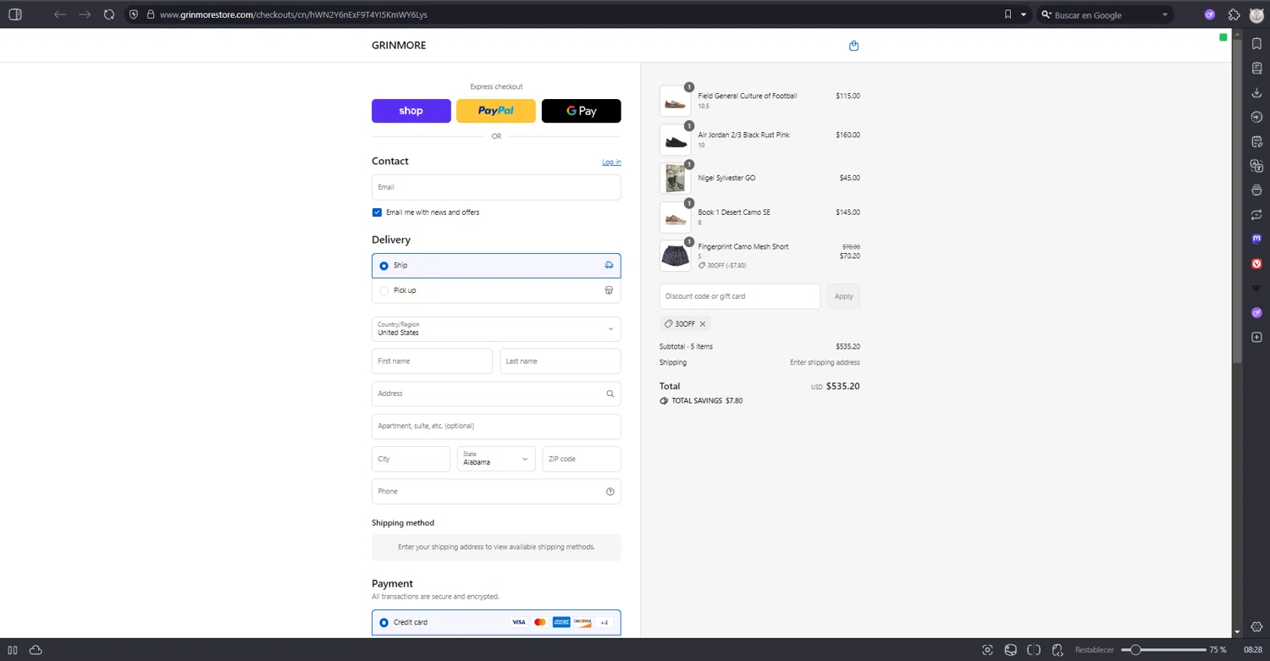Click Restablecer zoom reset button
Screen dimensions: 1270x661
[x=1094, y=650]
